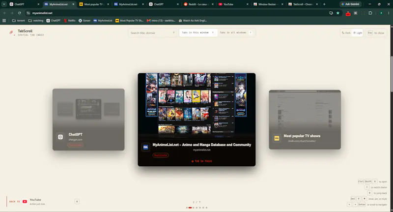Open Chrome three-dot menu
Screen dimensions: 393x212
389,13
